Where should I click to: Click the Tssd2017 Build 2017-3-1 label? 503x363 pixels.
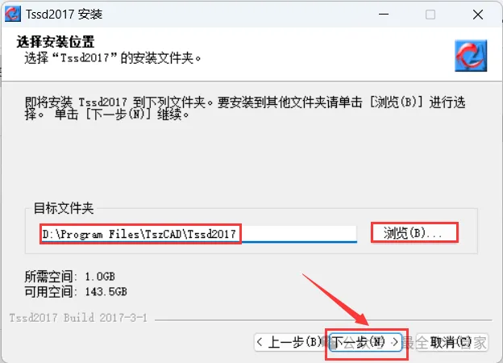78,318
